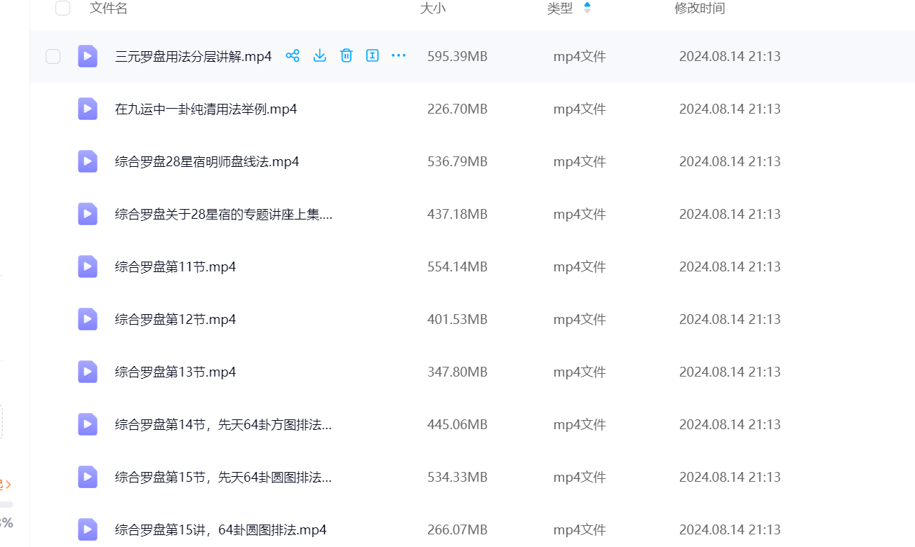Delete 三元罗盘用法分层讲解.mp4 using the trash icon
Image resolution: width=915 pixels, height=547 pixels.
(346, 56)
